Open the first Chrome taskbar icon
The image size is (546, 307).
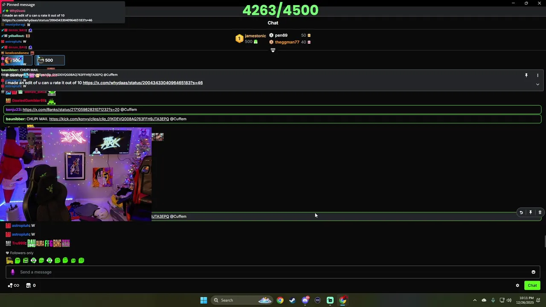(280, 300)
